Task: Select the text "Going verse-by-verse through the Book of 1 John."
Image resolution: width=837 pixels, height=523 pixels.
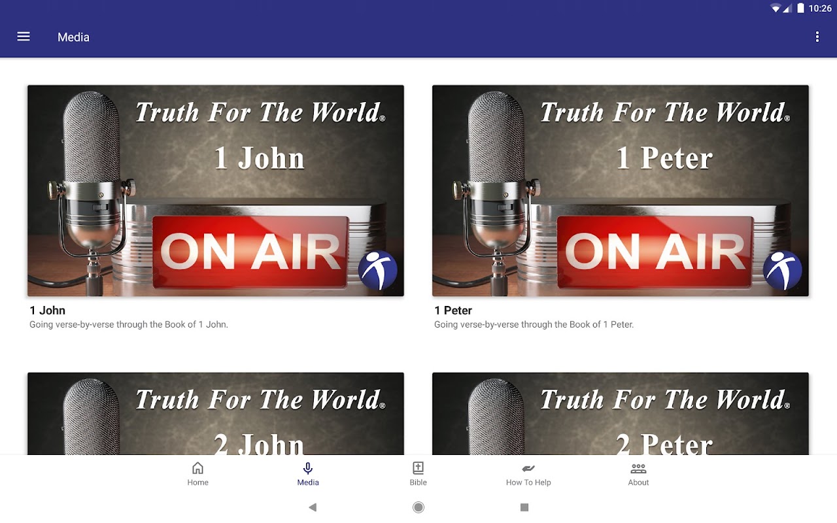Action: click(x=129, y=324)
